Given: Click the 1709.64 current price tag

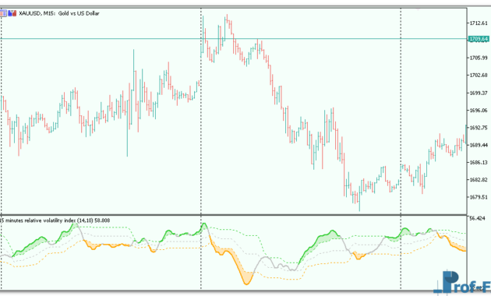Looking at the screenshot, I should (479, 39).
